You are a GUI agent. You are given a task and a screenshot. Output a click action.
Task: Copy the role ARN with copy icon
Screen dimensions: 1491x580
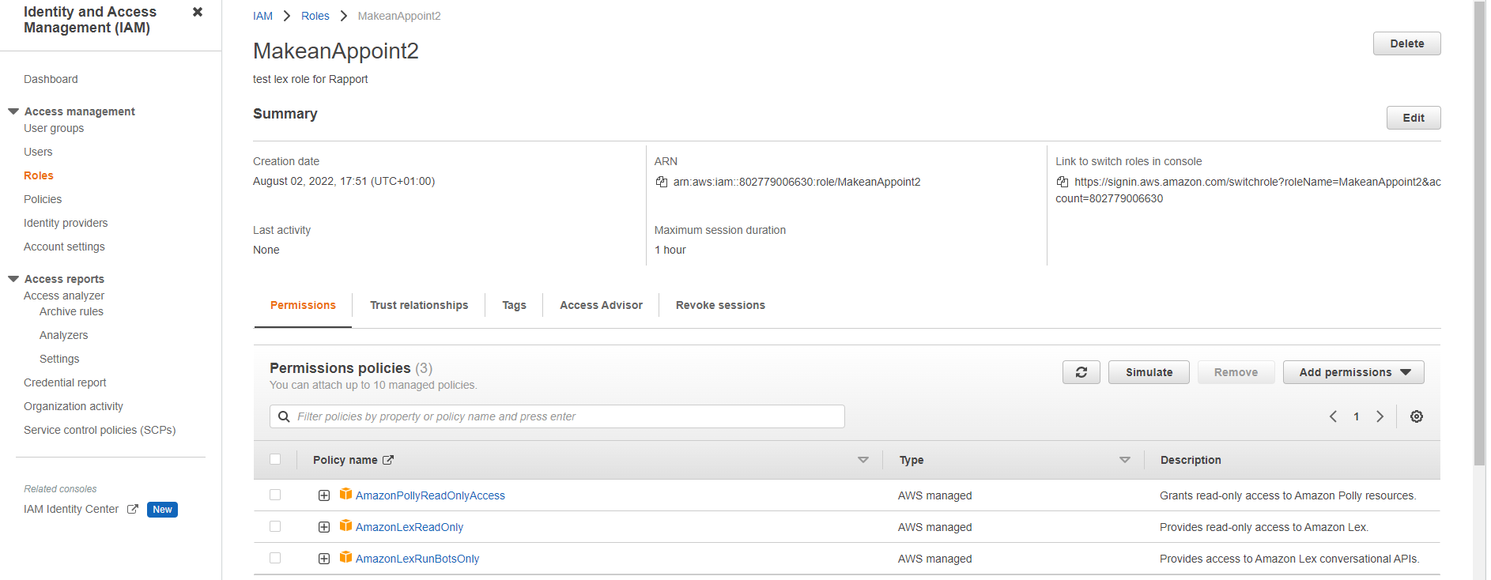point(662,182)
